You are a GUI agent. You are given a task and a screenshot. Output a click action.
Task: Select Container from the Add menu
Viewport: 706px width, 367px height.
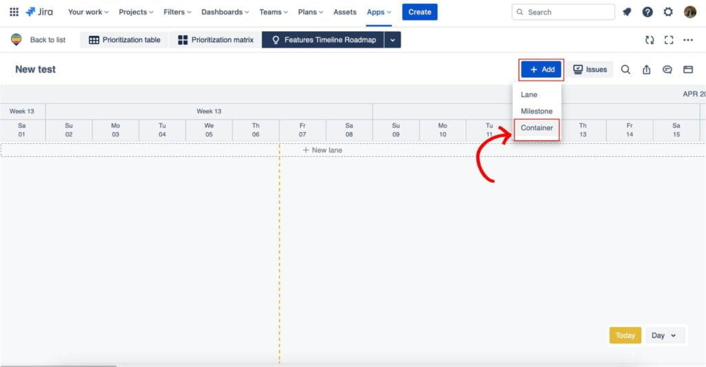(x=536, y=128)
